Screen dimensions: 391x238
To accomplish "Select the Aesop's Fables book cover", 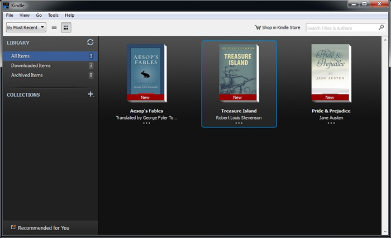I will (x=146, y=73).
